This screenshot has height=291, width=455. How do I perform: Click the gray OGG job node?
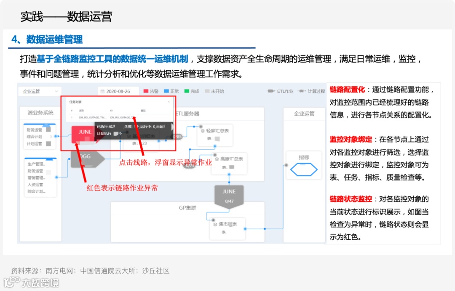[87, 159]
